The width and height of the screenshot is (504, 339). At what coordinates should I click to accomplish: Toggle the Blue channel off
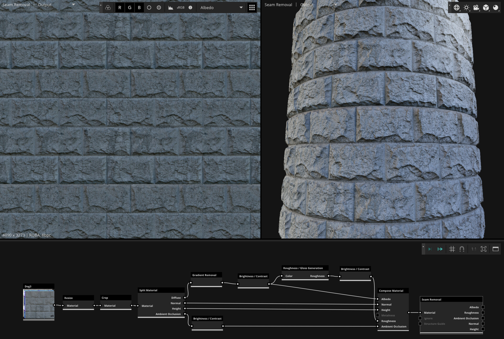click(139, 7)
